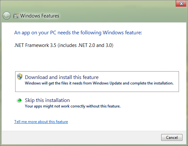This screenshot has height=146, width=188.
Task: Click the Windows Update files description line
Action: click(99, 83)
